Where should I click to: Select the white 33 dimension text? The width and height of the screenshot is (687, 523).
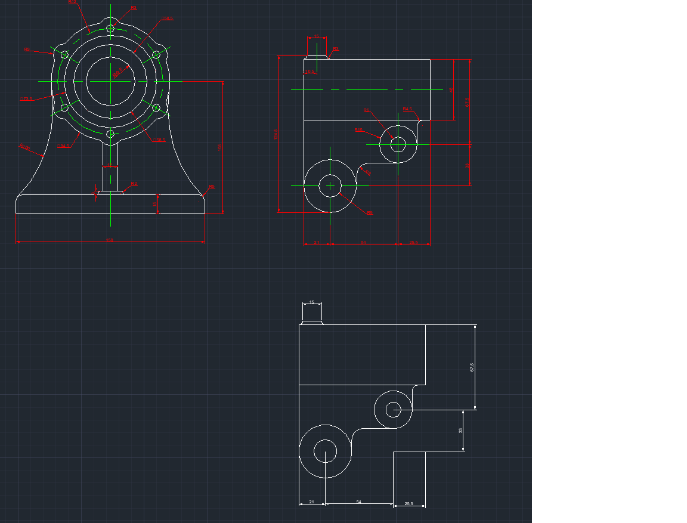pyautogui.click(x=460, y=431)
